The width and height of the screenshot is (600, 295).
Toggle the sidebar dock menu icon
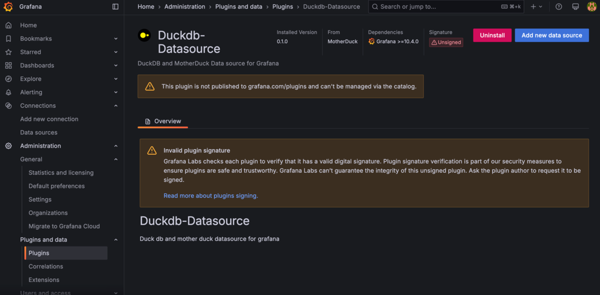point(115,7)
